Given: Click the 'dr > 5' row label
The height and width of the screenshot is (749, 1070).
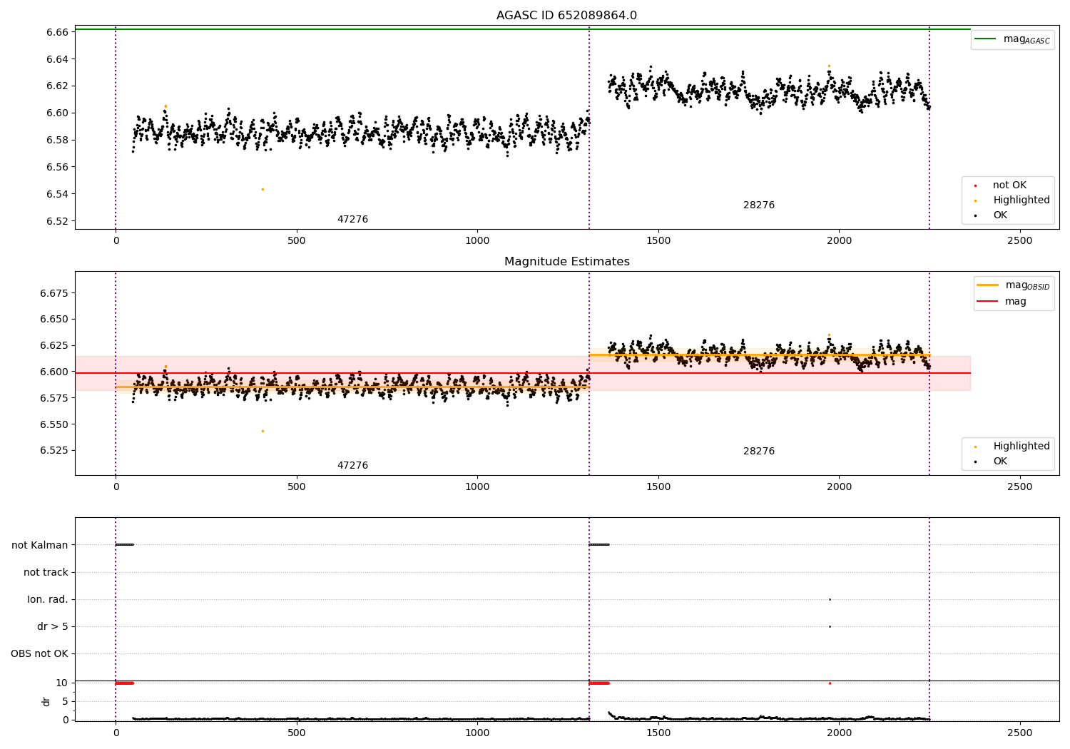Looking at the screenshot, I should 53,626.
